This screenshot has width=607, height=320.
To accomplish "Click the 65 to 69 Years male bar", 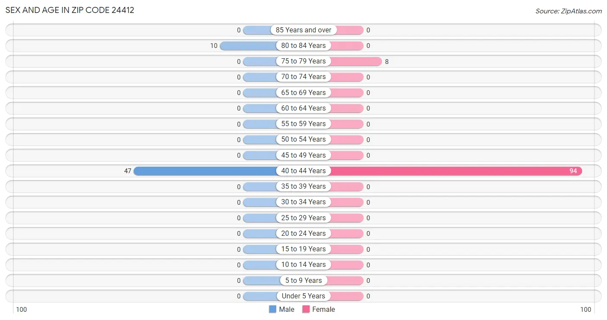I will 260,93.
